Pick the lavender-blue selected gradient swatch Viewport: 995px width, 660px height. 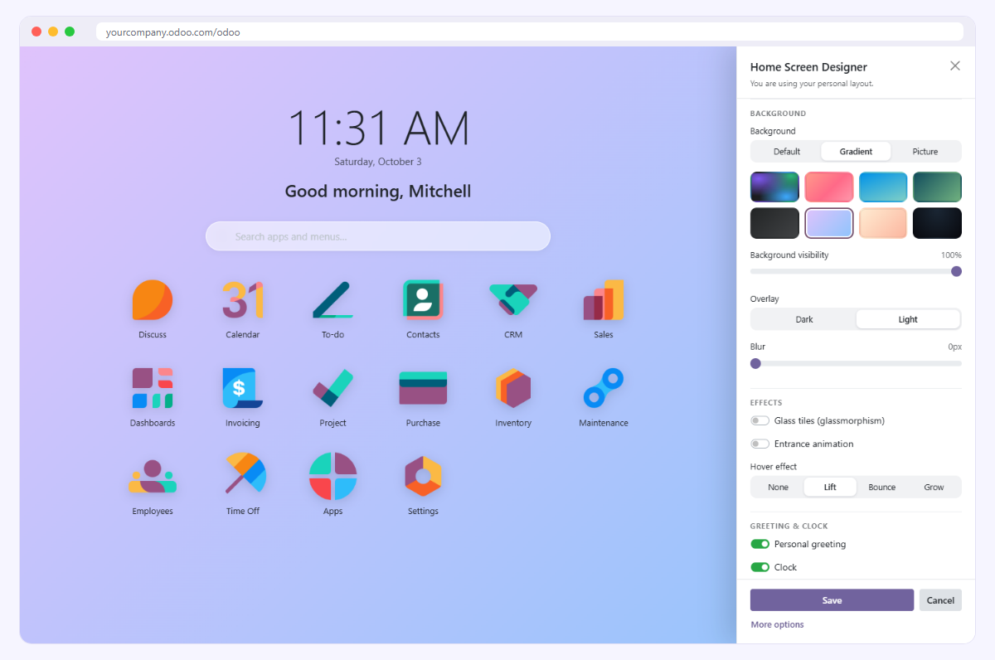tap(829, 223)
